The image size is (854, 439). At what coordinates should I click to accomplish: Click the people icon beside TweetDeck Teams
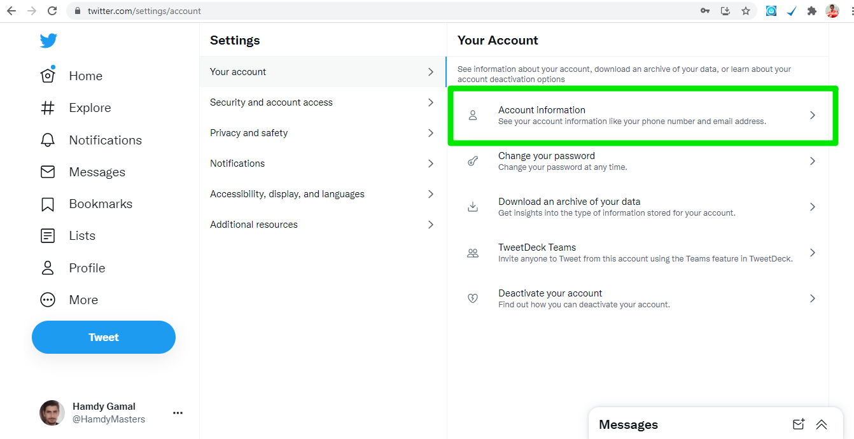(473, 253)
